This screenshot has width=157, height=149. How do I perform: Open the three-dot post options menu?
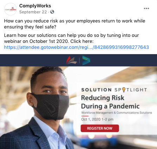tap(146, 8)
